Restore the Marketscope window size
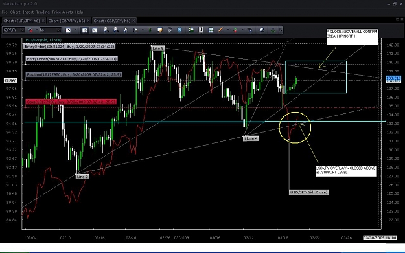The image size is (405, 253). tap(395, 4)
